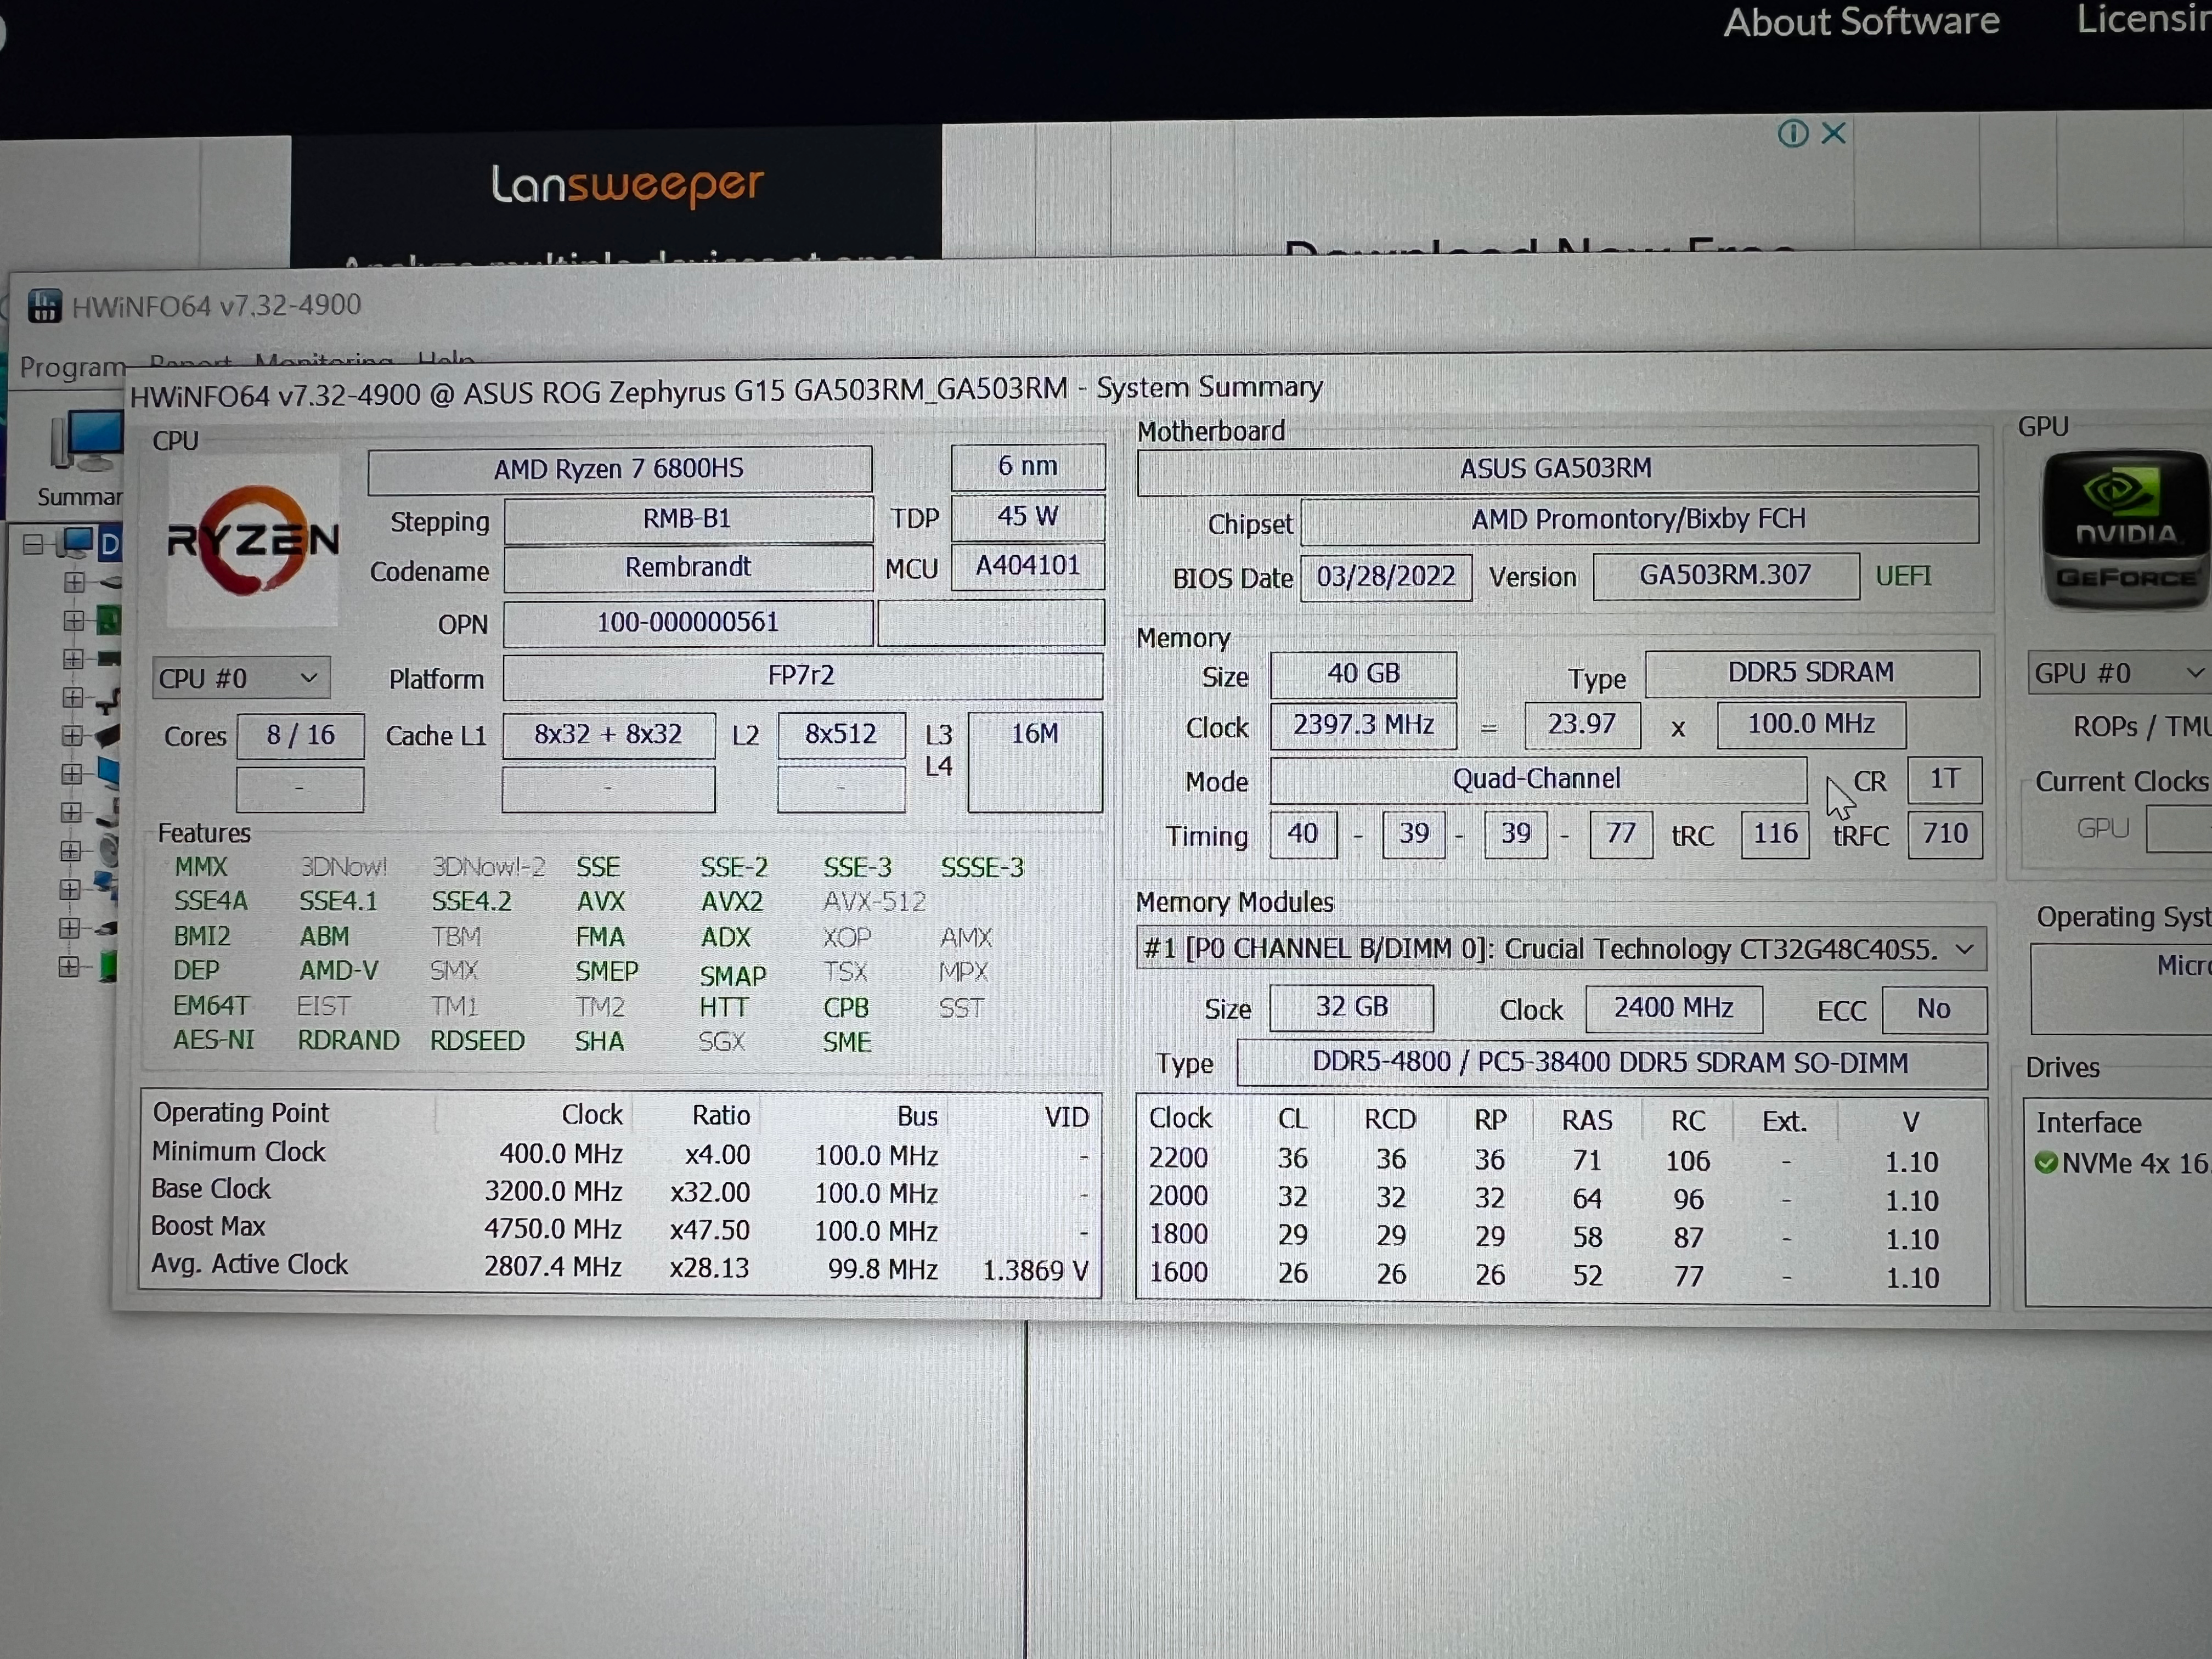Viewport: 2212px width, 1659px height.
Task: Click the NVMe 4x drive entry
Action: tap(2122, 1163)
